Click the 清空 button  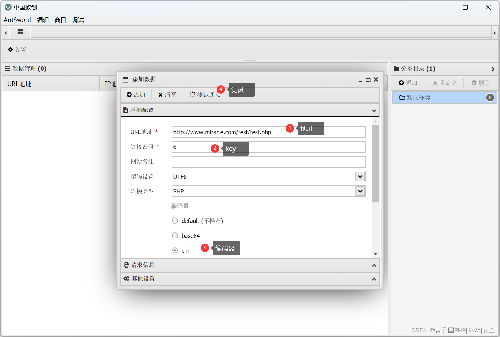coord(167,95)
